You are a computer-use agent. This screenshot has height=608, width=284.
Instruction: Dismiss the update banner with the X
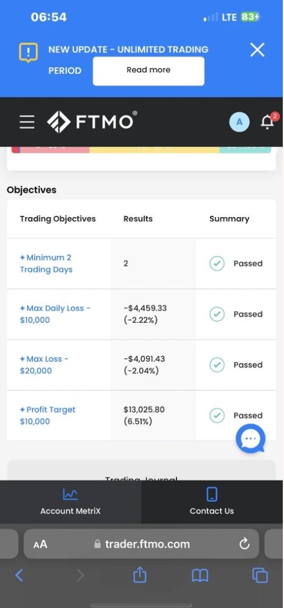coord(257,50)
